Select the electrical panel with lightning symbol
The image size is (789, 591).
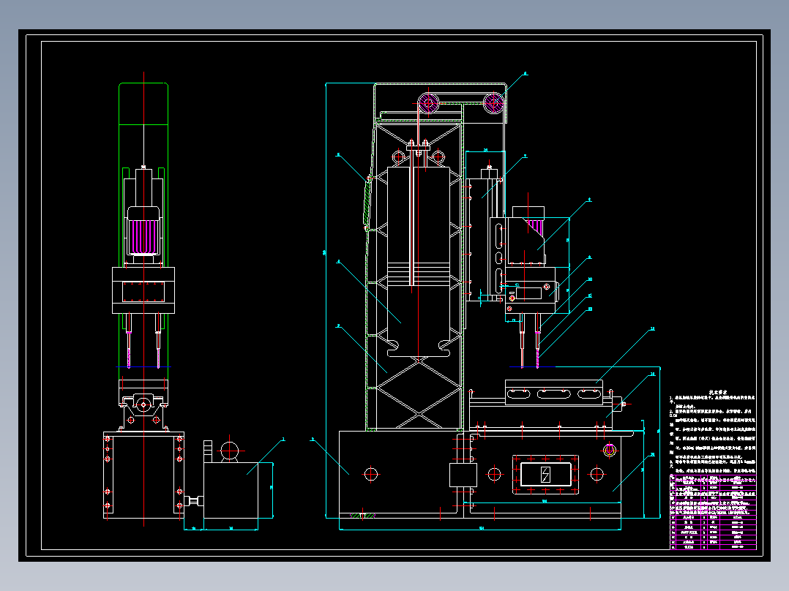(x=545, y=474)
